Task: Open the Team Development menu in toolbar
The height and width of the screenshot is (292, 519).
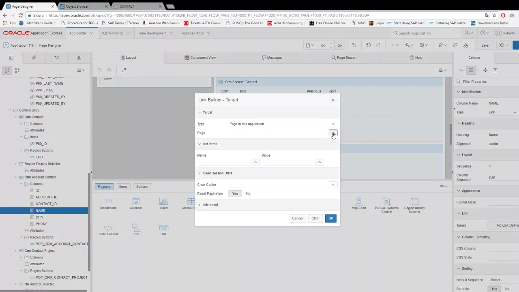Action: 442,45
